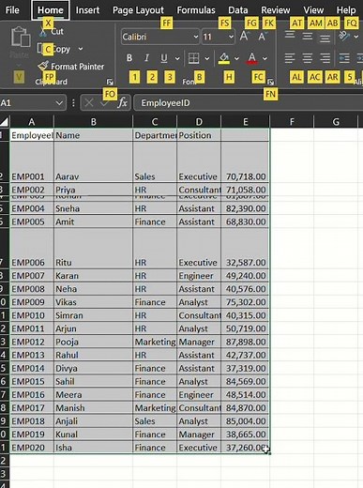Viewport: 363px width, 488px height.
Task: Toggle Underline formatting
Action: pos(163,58)
